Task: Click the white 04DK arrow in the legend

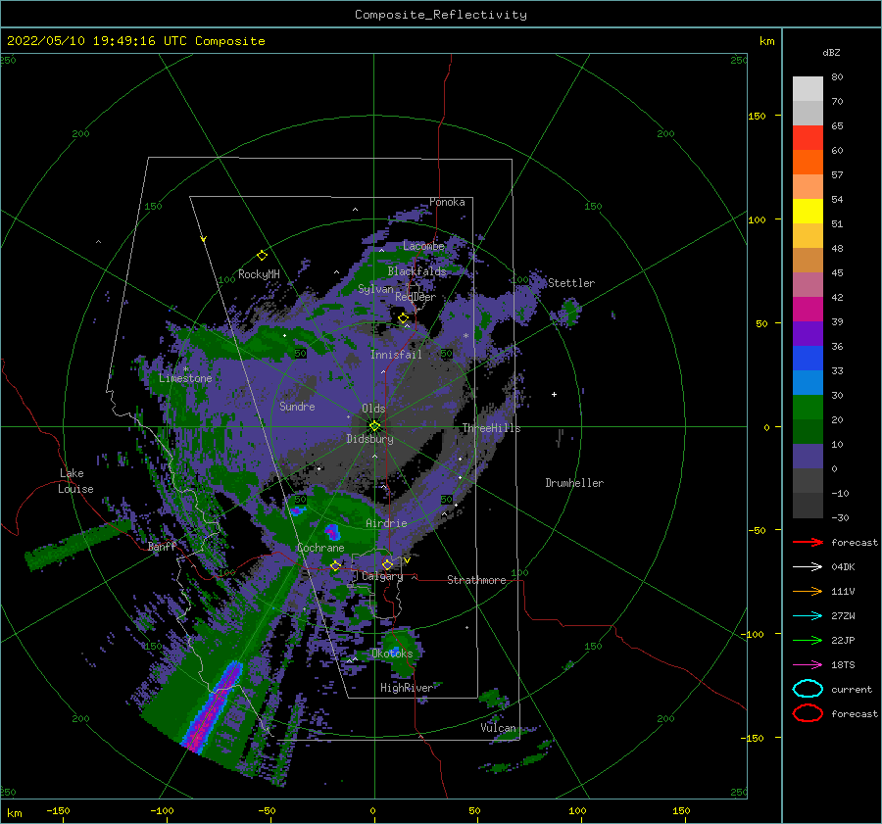Action: (808, 566)
